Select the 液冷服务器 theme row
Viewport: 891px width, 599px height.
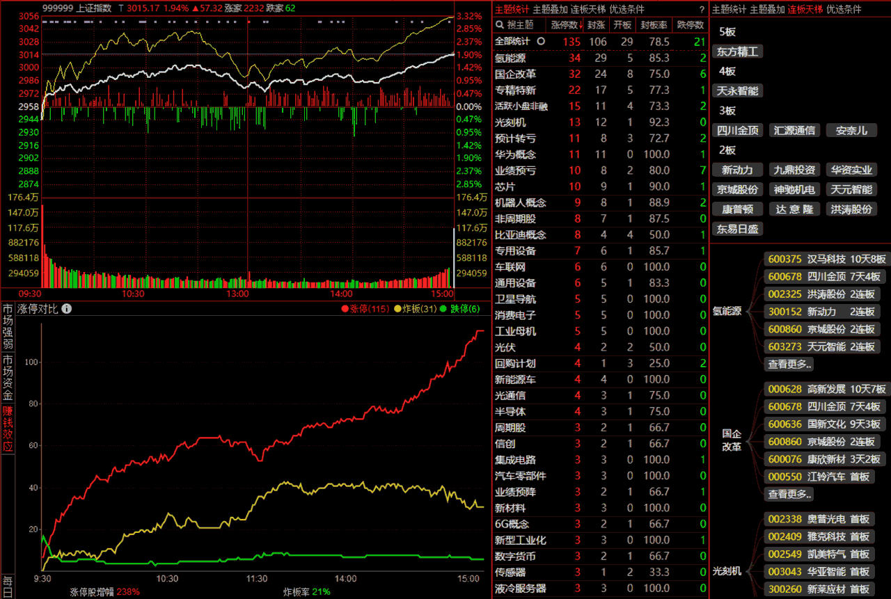601,589
